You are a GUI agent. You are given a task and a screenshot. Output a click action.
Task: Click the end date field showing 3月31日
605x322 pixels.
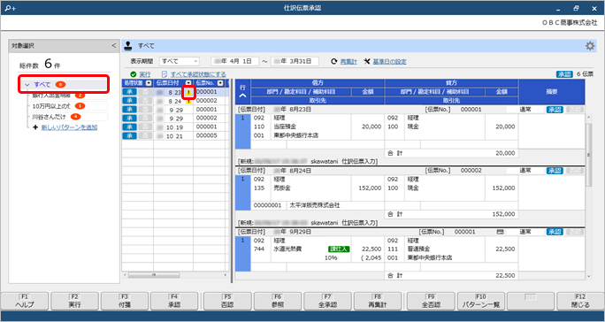295,61
